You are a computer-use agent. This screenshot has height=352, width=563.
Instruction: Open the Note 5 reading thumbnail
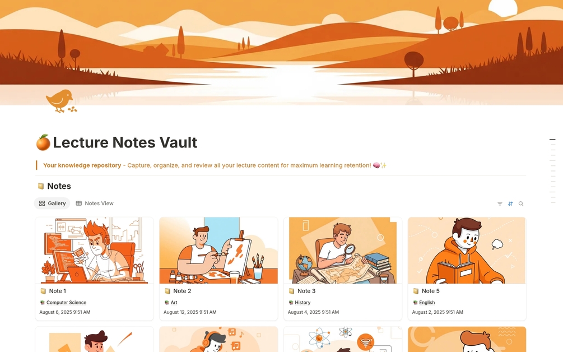coord(467,251)
